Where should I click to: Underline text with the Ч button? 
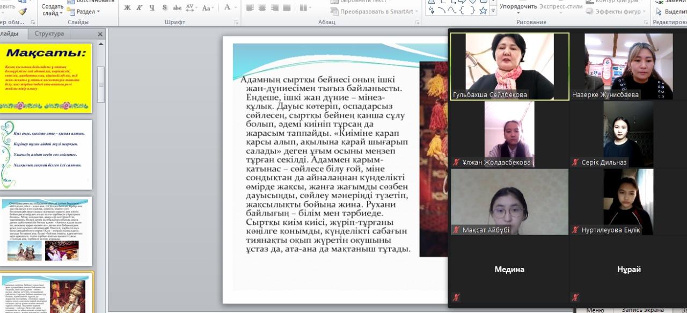[152, 8]
